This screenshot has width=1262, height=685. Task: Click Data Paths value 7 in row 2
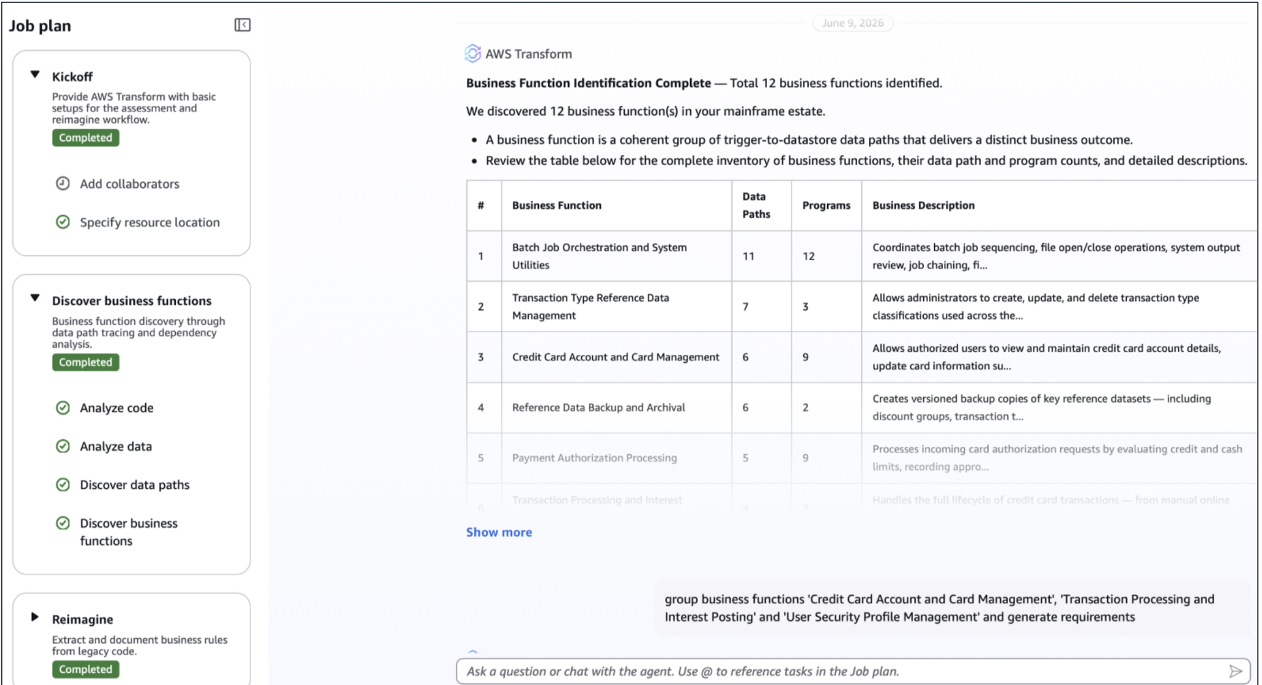pos(745,306)
